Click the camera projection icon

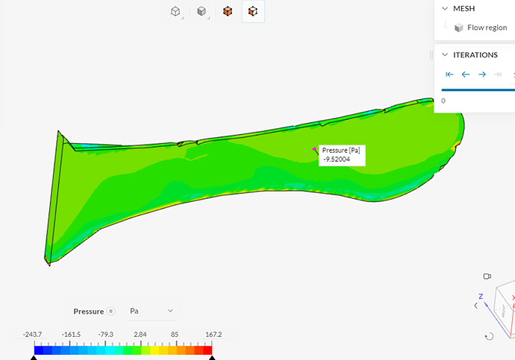point(487,277)
